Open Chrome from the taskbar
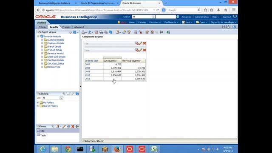272x153 pixels. [x=68, y=149]
